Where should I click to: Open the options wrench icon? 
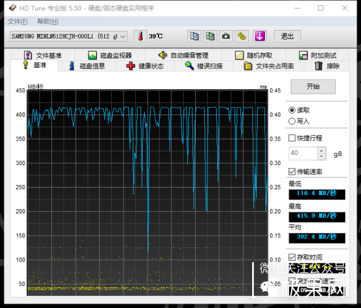point(241,36)
